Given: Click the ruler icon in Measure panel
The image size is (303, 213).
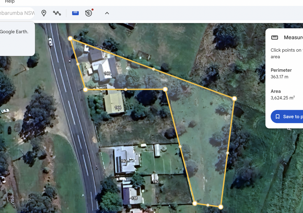Looking at the screenshot, I should [275, 38].
